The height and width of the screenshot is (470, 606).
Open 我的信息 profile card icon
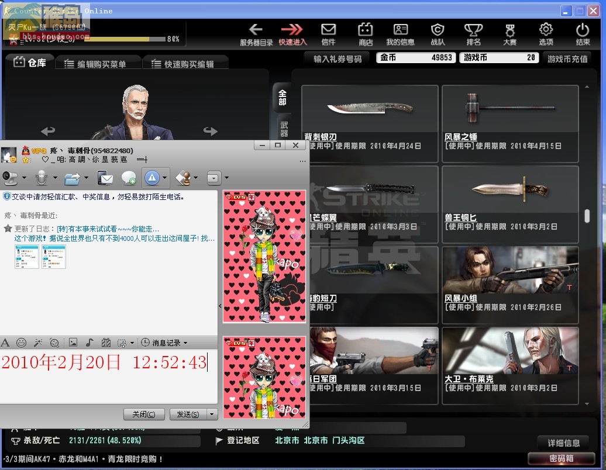[400, 34]
